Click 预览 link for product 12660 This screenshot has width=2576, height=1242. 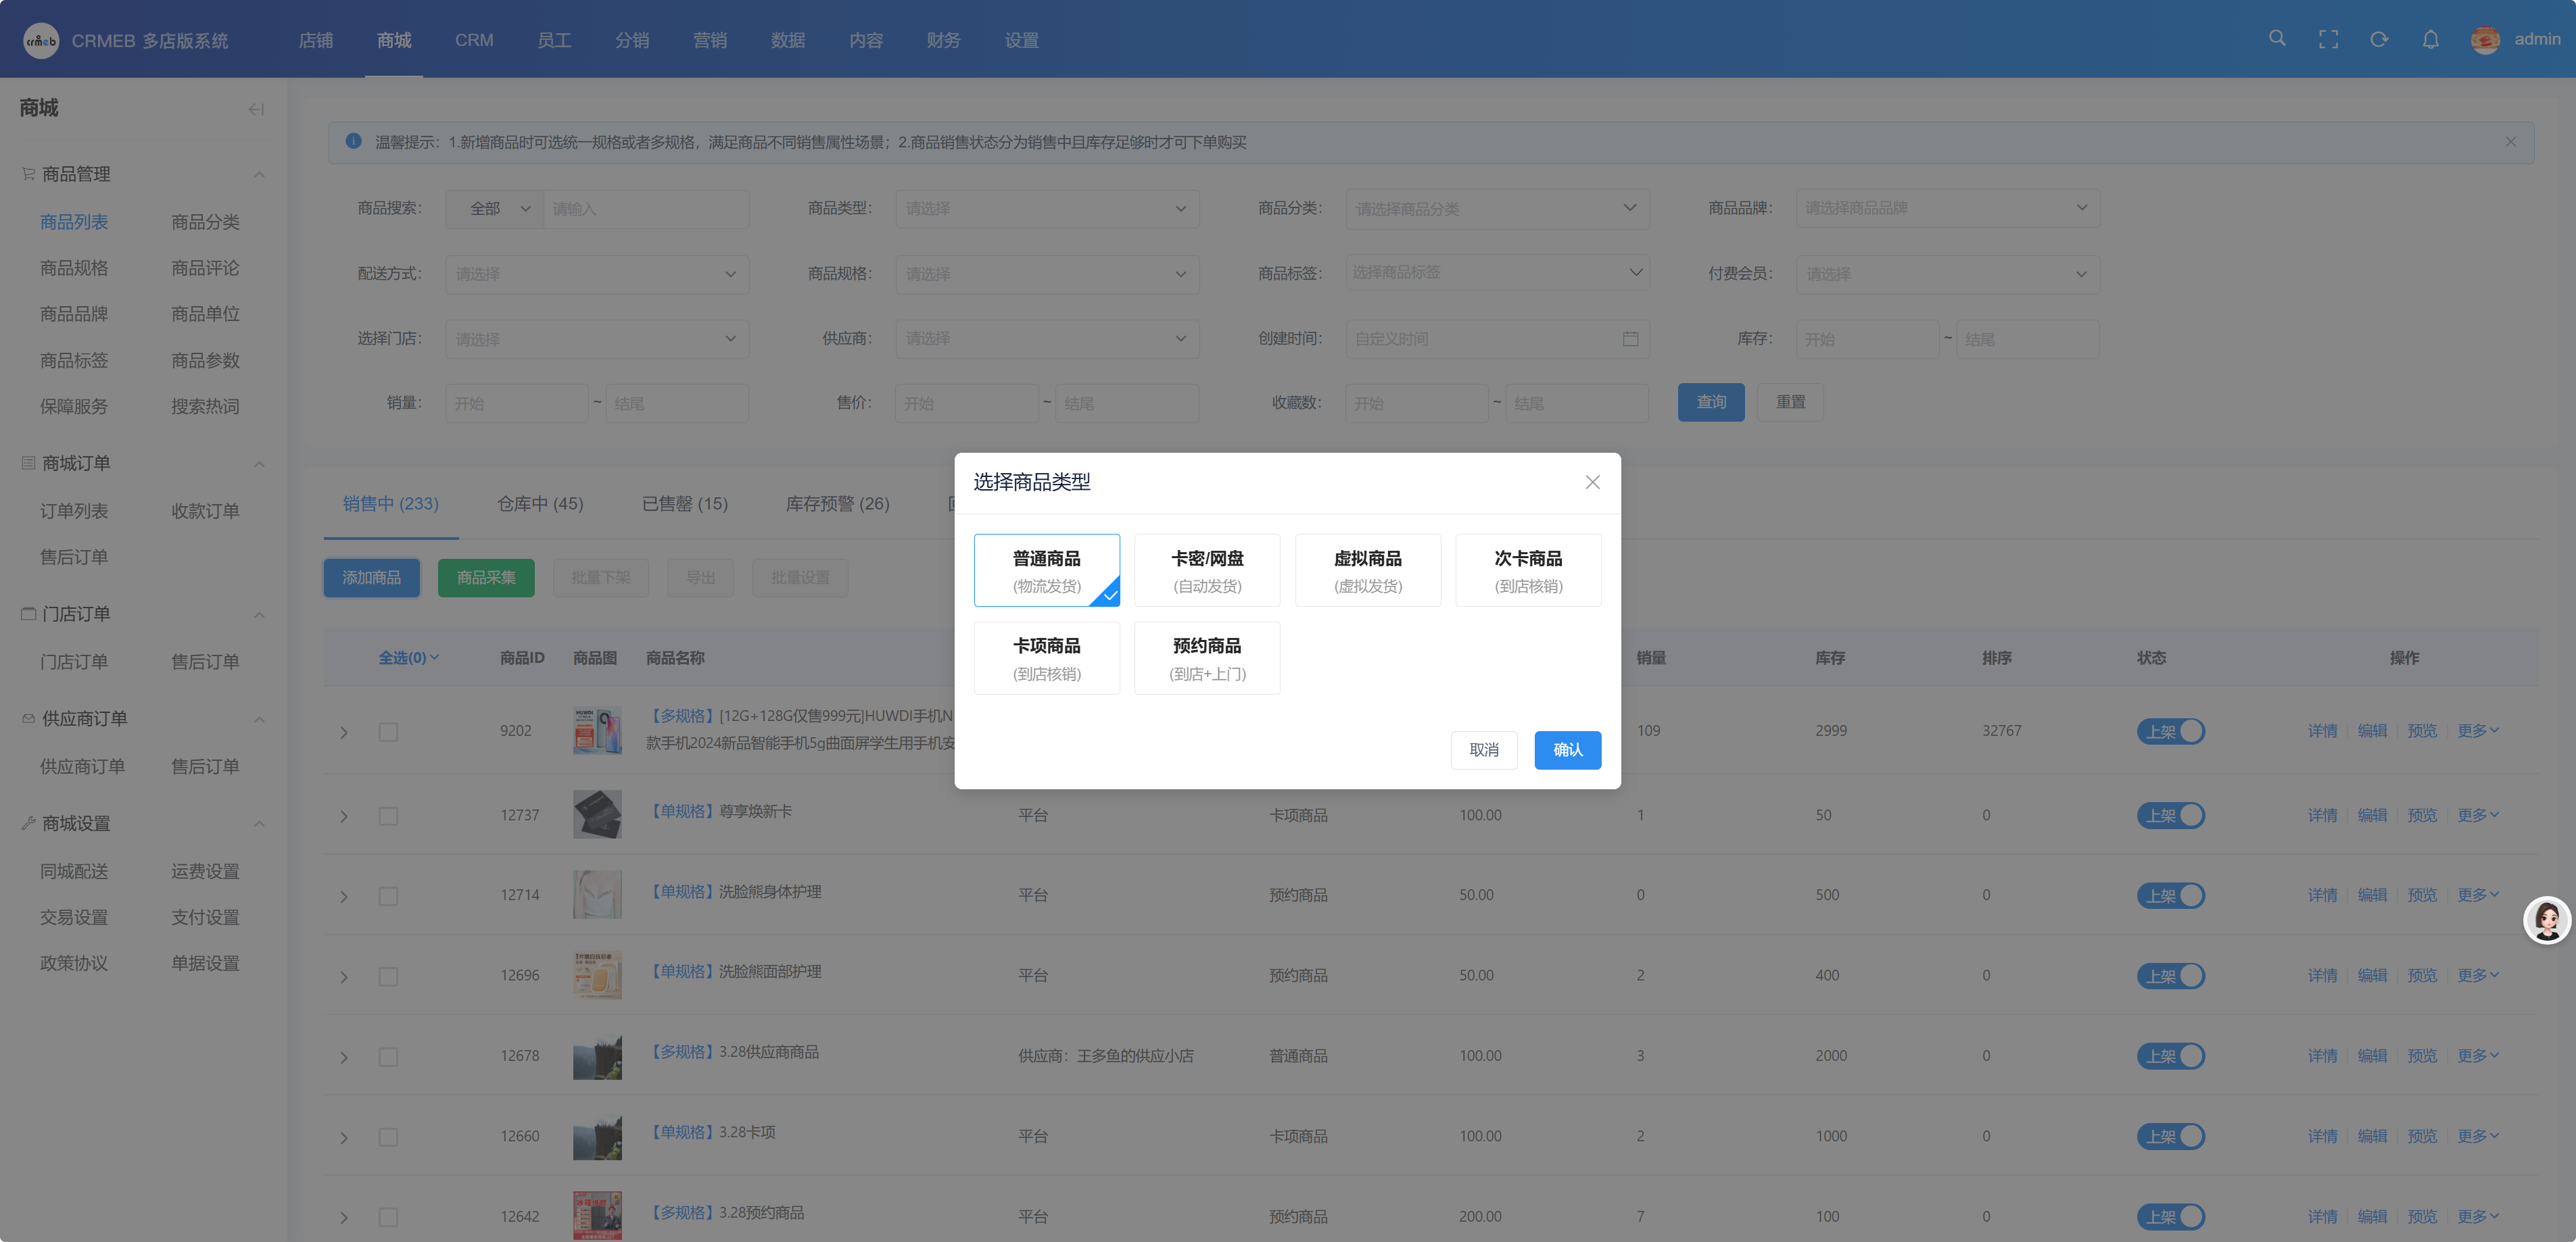(x=2421, y=1136)
